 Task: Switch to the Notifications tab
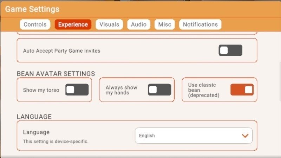click(200, 25)
